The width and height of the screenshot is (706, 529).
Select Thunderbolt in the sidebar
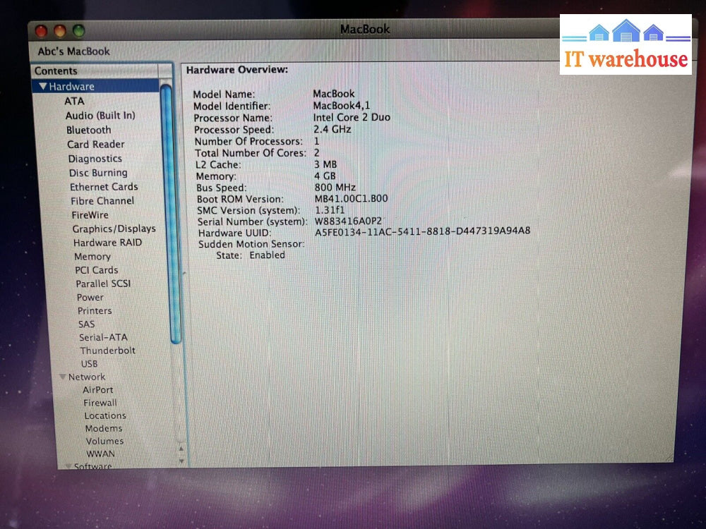point(107,351)
